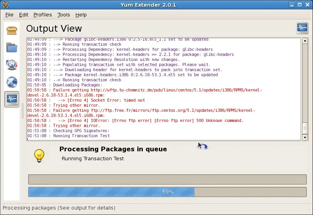Click the output scrollbar down arrow
313x215 pixels.
tap(305, 137)
